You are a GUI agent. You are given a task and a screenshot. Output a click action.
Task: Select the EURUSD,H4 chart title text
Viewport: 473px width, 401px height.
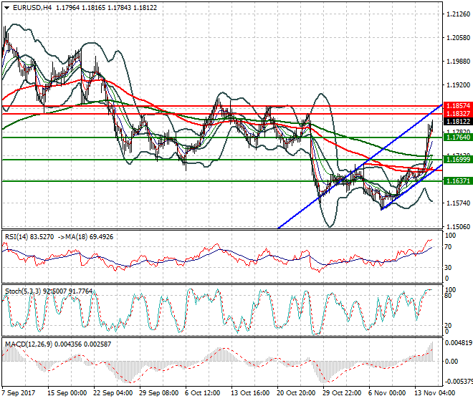point(32,8)
